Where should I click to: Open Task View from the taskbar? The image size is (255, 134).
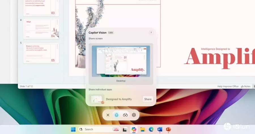(125, 129)
